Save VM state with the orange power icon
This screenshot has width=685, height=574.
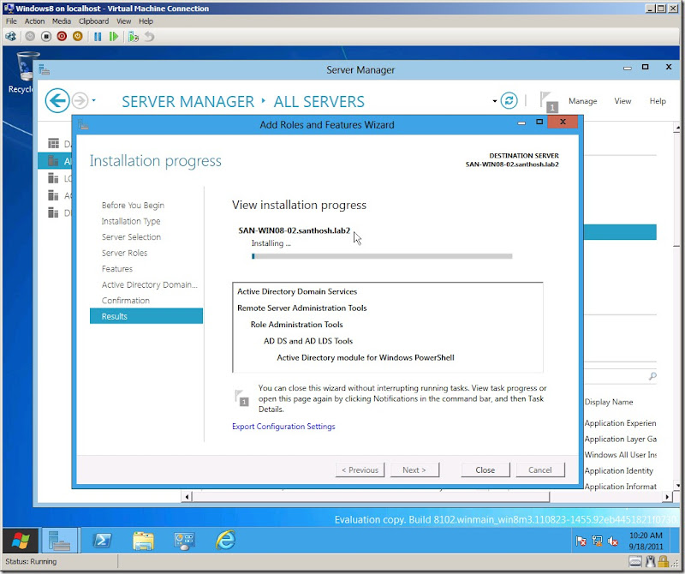point(78,36)
